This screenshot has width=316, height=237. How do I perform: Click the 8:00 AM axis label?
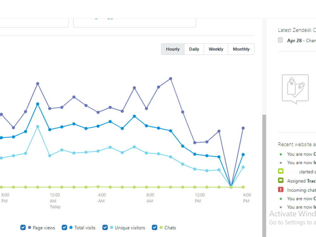150,198
